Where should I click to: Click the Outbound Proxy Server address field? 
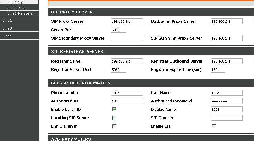tap(227, 21)
